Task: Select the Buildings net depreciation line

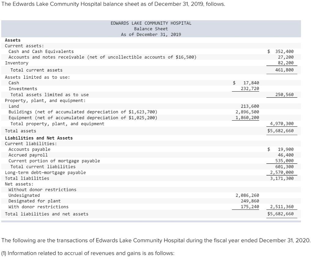Action: (x=86, y=112)
